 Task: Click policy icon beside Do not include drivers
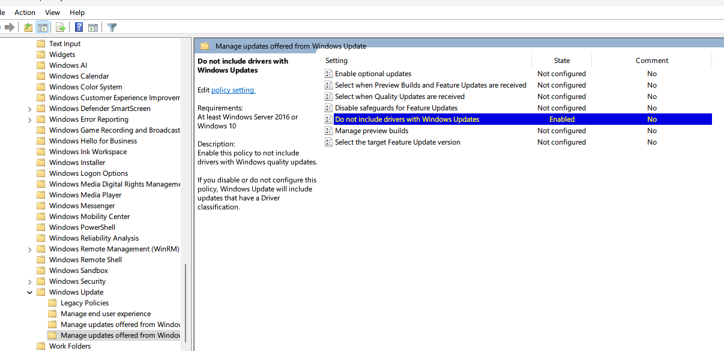328,119
